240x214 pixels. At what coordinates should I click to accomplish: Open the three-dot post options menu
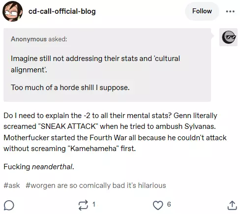tap(230, 11)
